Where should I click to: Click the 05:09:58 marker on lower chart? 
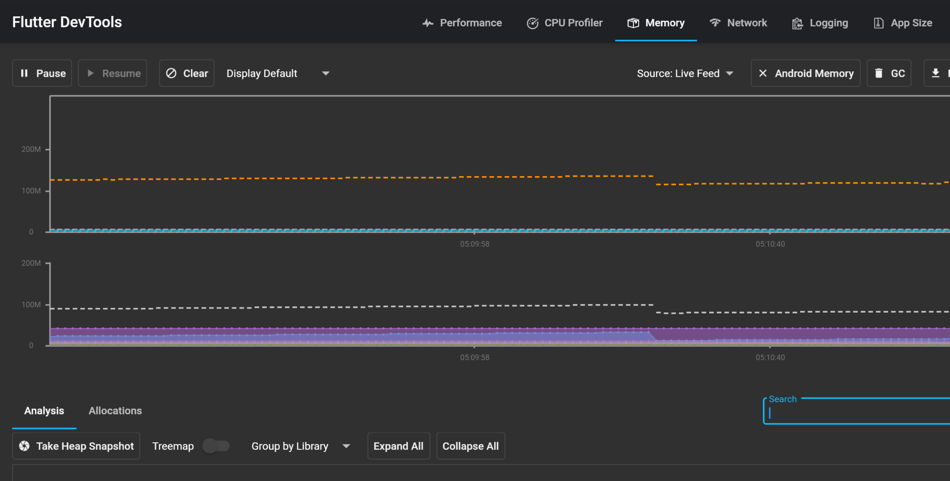pos(475,357)
